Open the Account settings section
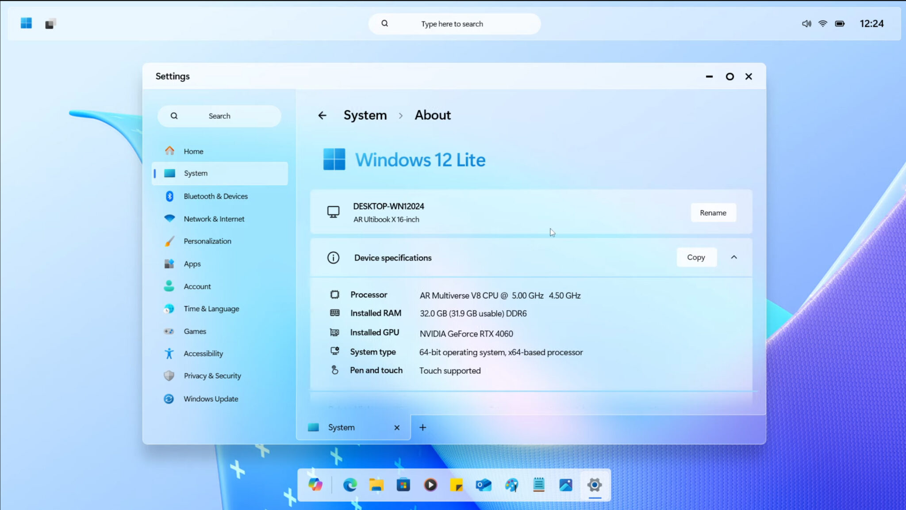This screenshot has width=906, height=510. [x=197, y=286]
